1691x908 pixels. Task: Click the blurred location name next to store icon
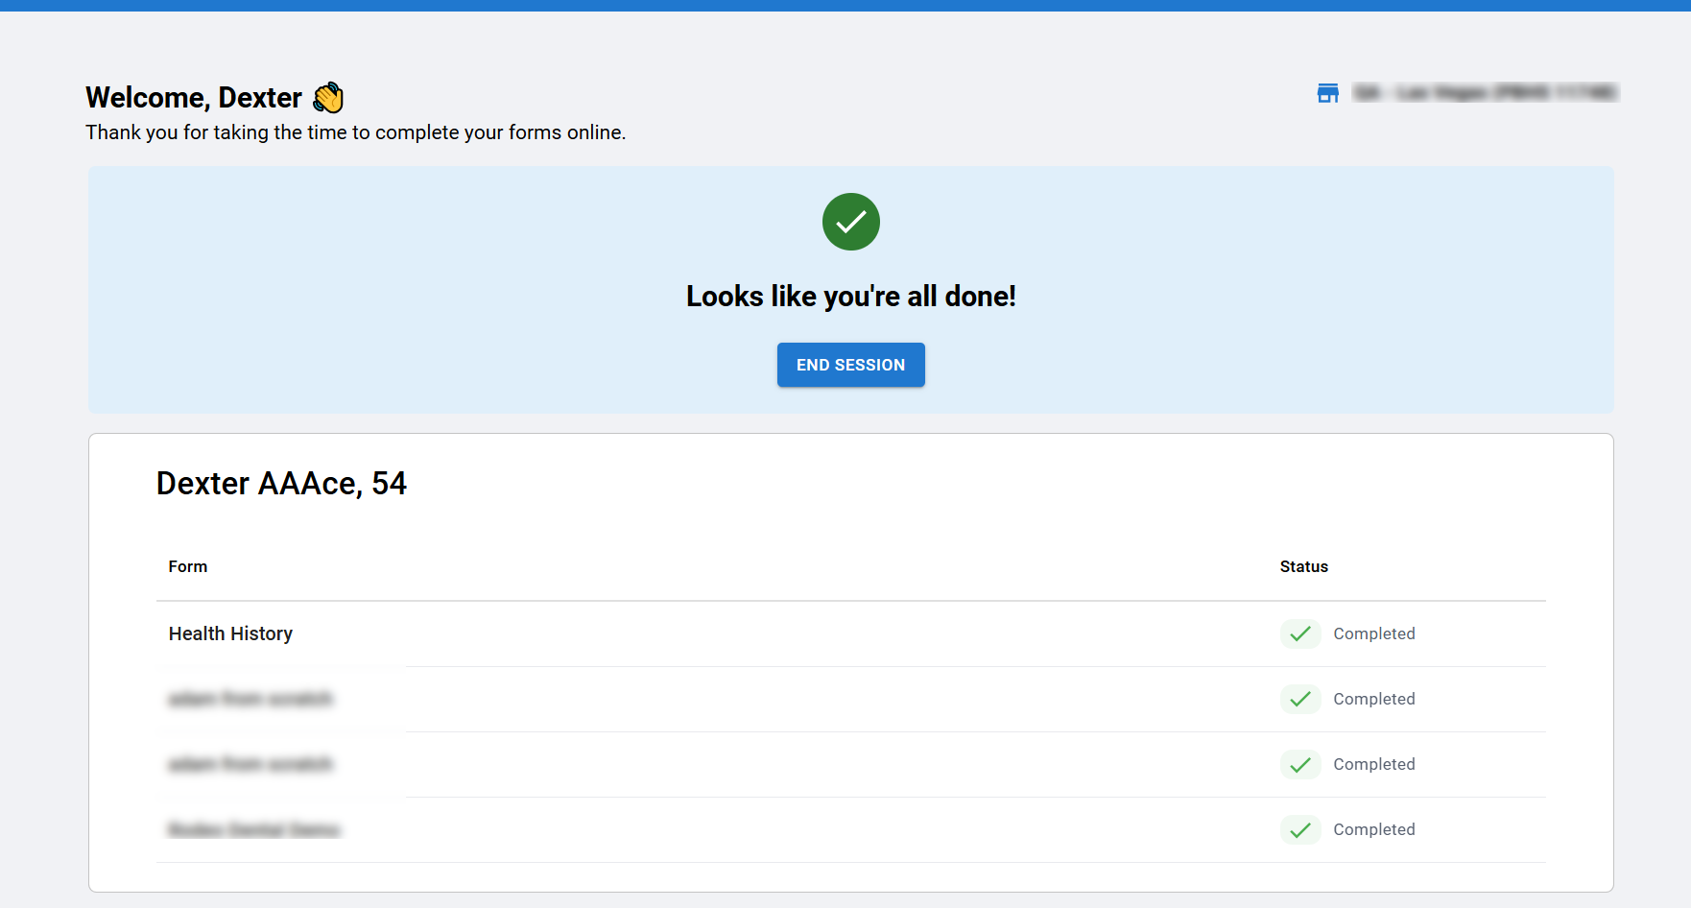[1485, 93]
